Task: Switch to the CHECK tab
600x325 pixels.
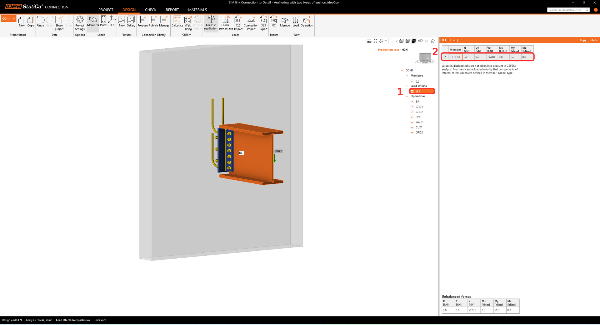Action: (x=150, y=10)
